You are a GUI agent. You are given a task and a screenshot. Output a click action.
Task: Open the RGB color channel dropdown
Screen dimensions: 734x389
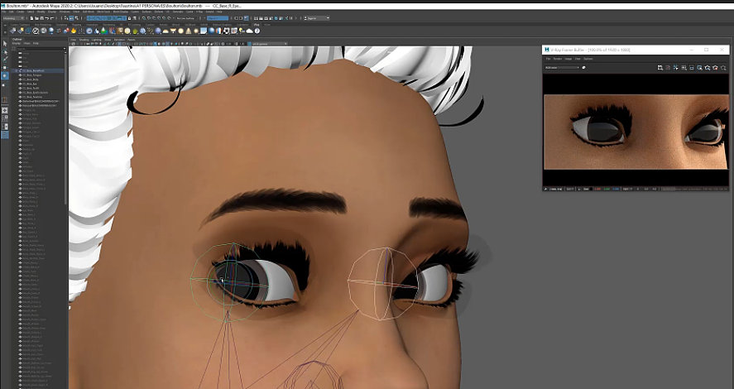coord(562,67)
